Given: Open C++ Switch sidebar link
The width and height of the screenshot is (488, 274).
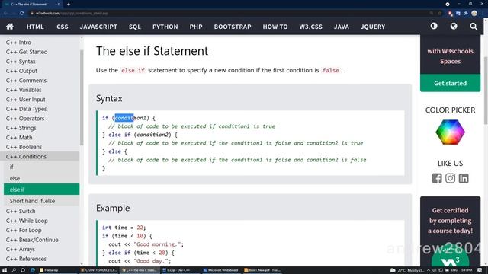Looking at the screenshot, I should [21, 211].
